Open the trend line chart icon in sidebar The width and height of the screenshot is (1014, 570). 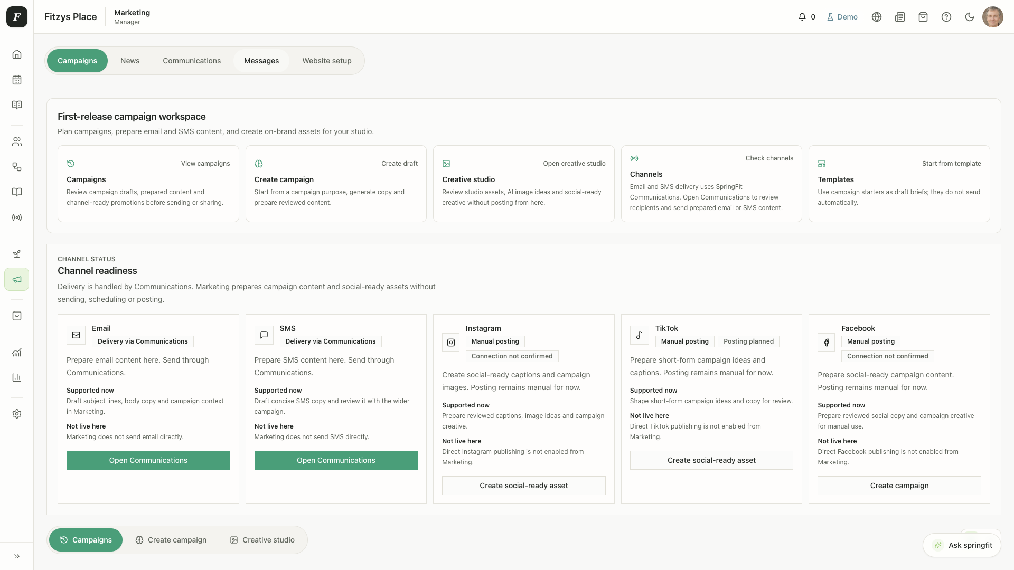point(17,352)
